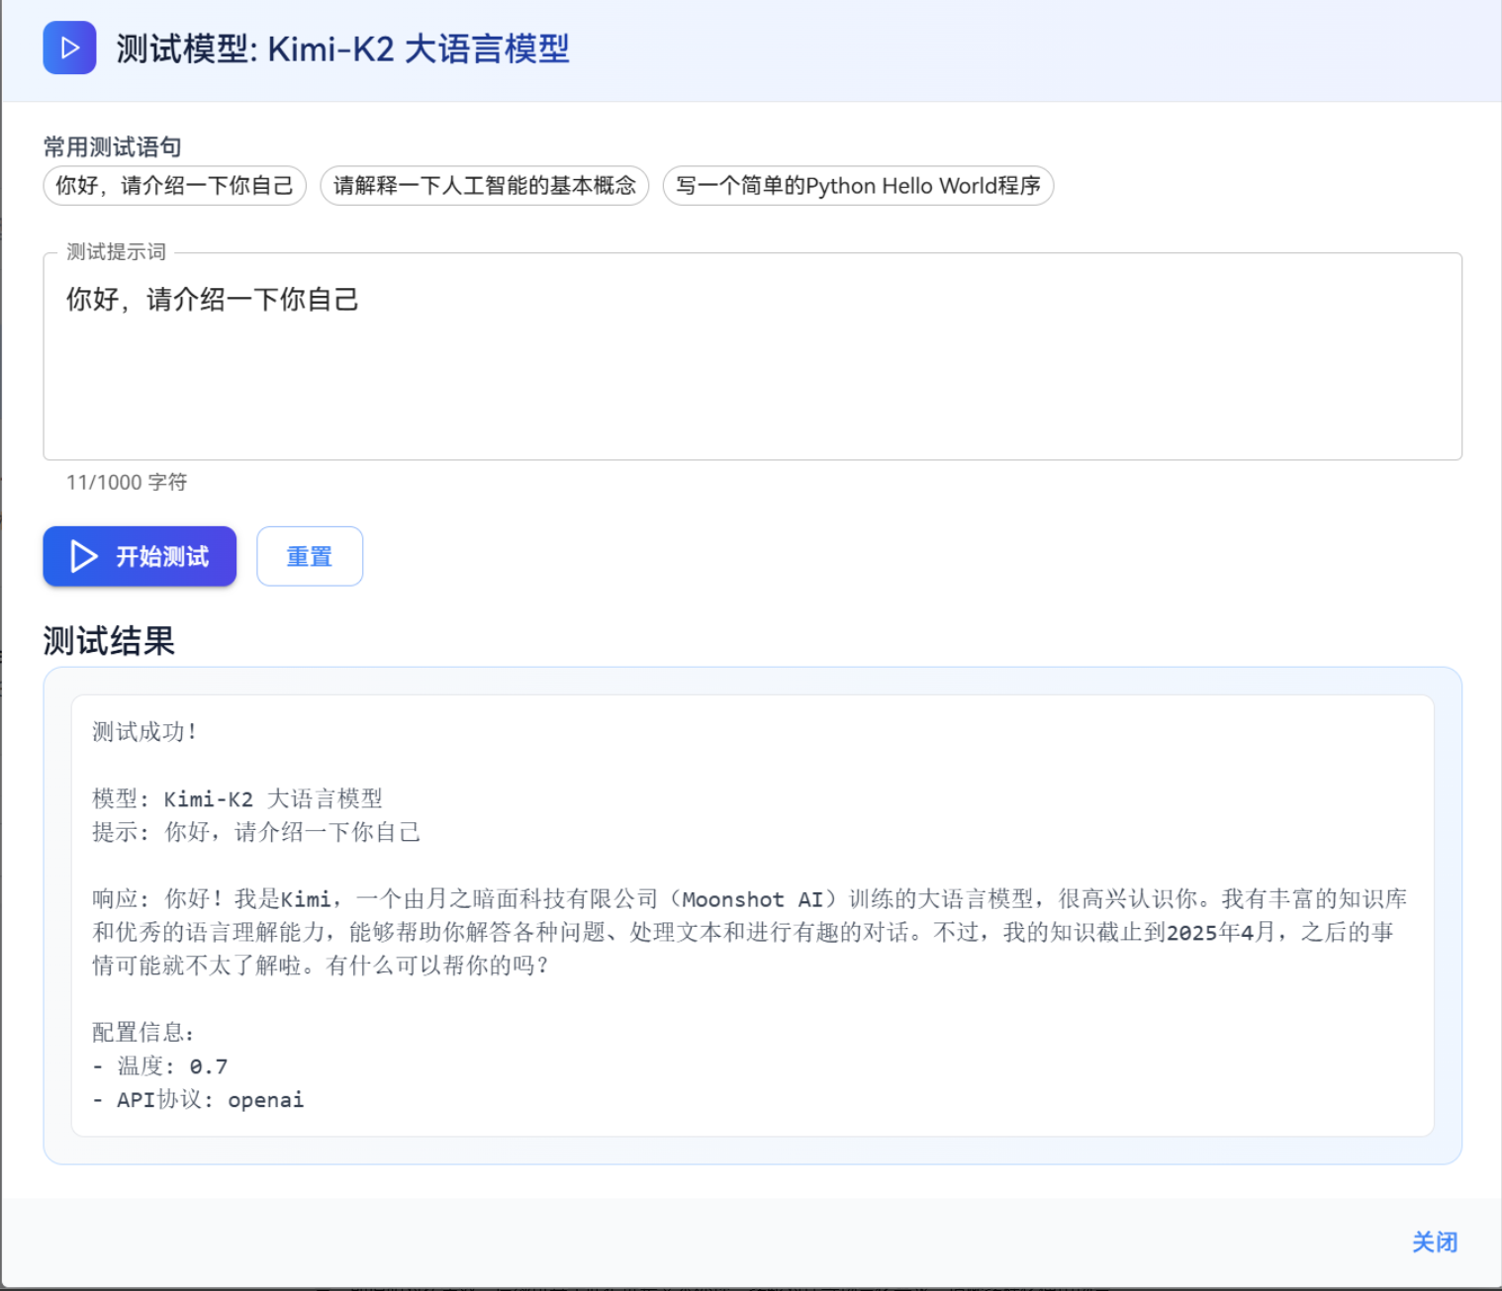
Task: Click the test result output panel
Action: coord(752,915)
